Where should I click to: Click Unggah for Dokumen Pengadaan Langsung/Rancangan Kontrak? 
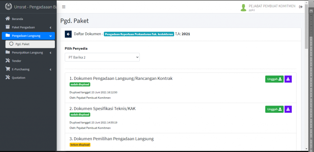(274, 79)
